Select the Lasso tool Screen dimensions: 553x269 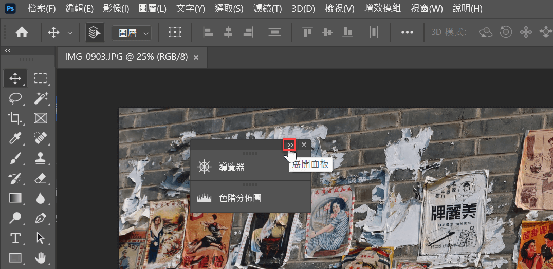tap(15, 98)
